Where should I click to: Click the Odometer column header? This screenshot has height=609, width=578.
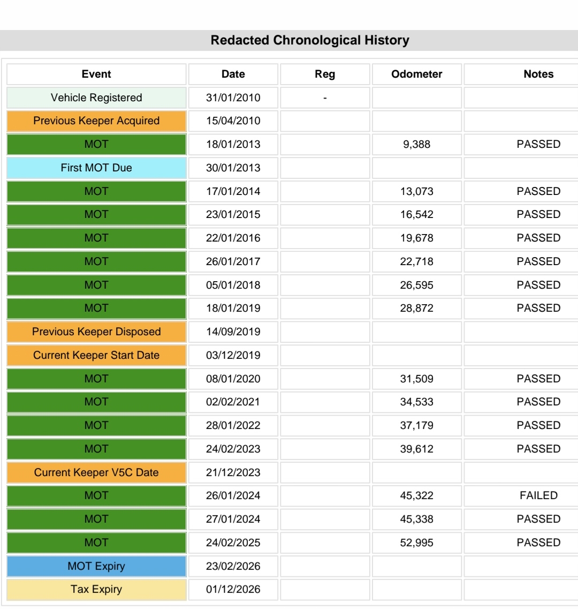[416, 74]
